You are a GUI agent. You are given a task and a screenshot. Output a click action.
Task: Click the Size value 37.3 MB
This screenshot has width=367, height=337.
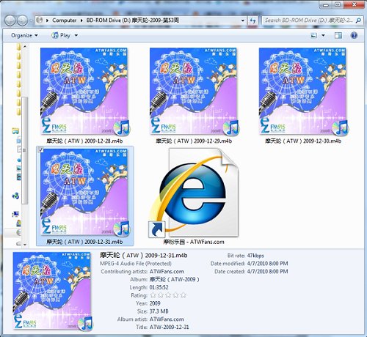click(159, 311)
